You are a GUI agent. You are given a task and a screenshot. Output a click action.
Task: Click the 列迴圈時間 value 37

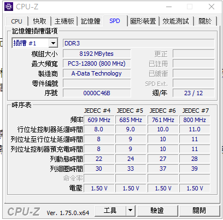tap(163, 169)
